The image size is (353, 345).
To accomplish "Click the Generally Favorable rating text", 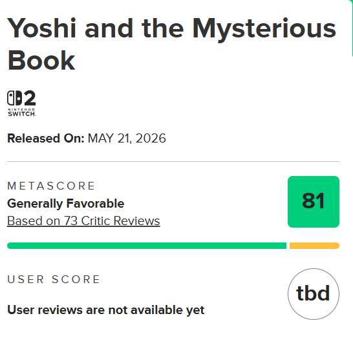I will click(66, 204).
